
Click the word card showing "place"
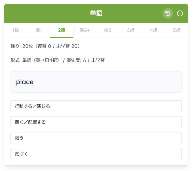point(96,82)
